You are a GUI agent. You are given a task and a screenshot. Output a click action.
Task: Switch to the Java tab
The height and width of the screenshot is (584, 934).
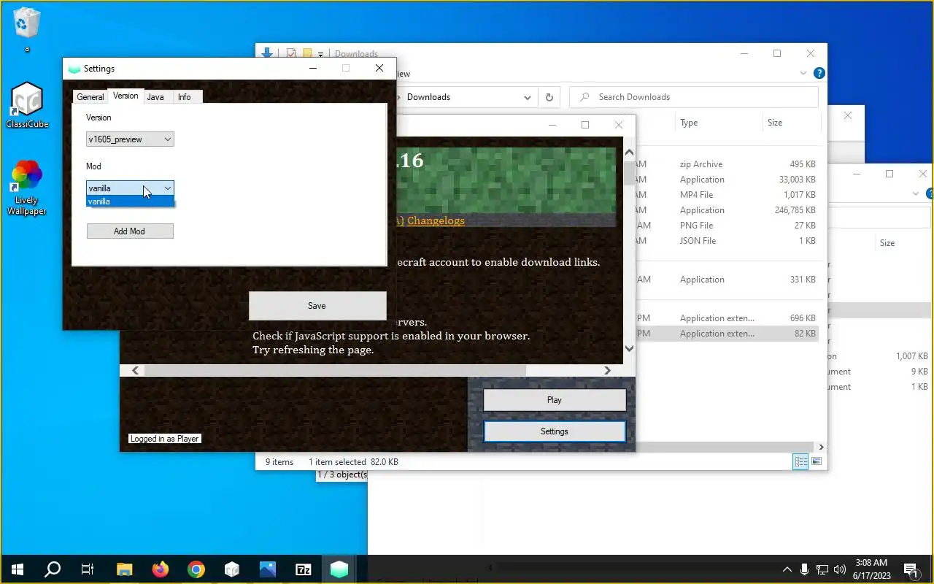click(x=155, y=96)
